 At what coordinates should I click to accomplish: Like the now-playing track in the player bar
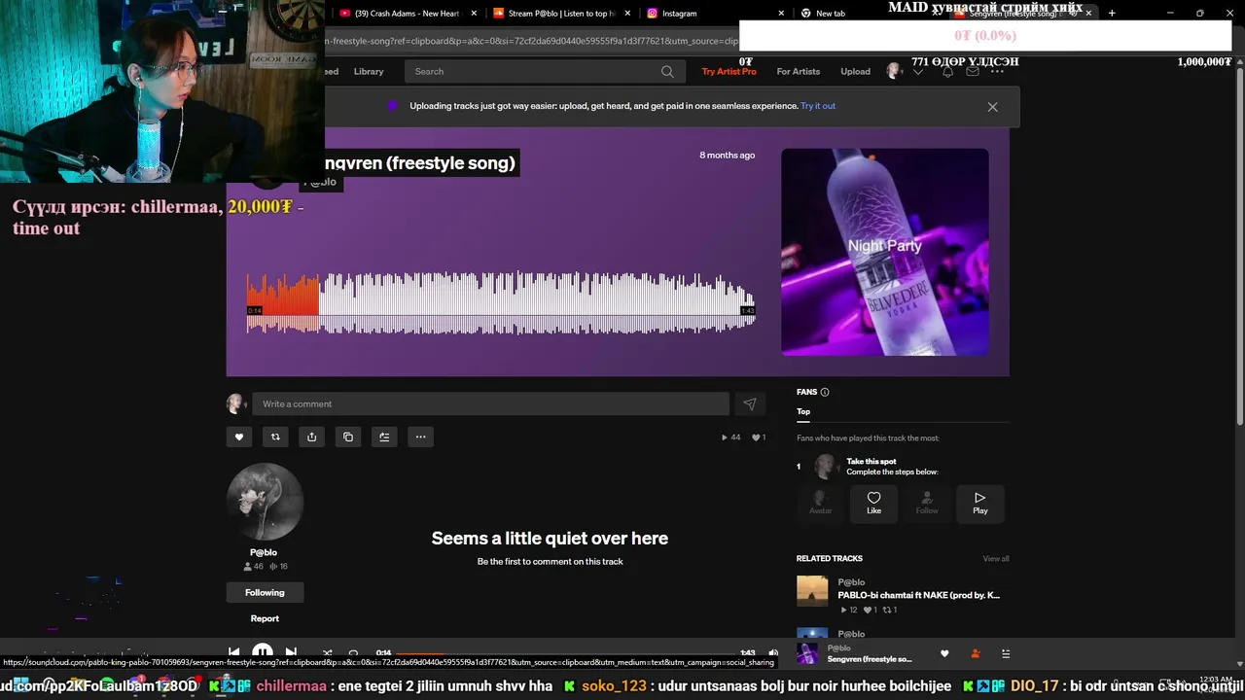(944, 653)
